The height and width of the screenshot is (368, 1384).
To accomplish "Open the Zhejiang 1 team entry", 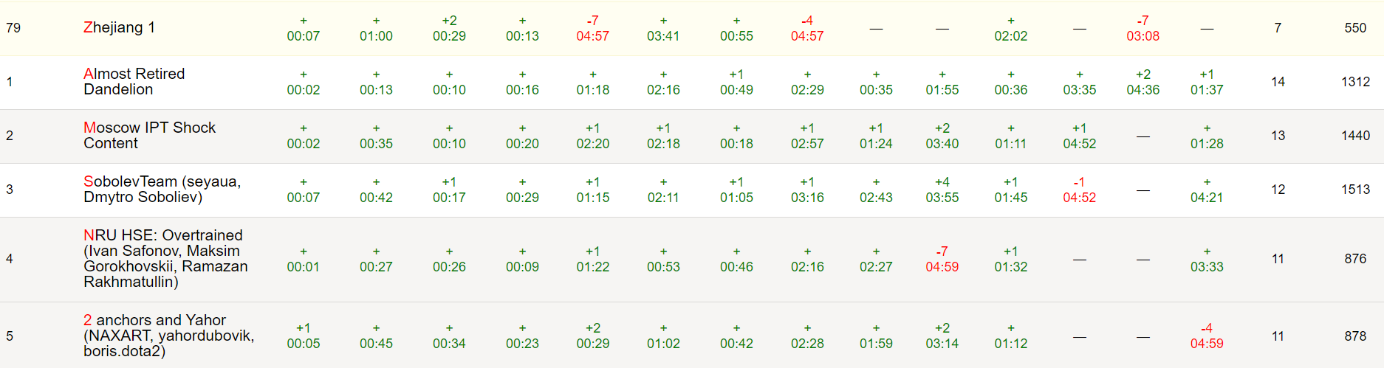I will 119,28.
